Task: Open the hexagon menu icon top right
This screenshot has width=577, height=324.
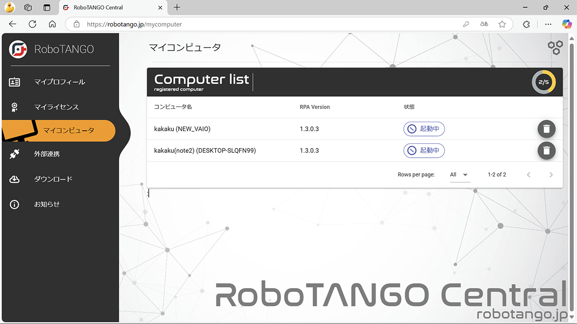Action: tap(555, 47)
